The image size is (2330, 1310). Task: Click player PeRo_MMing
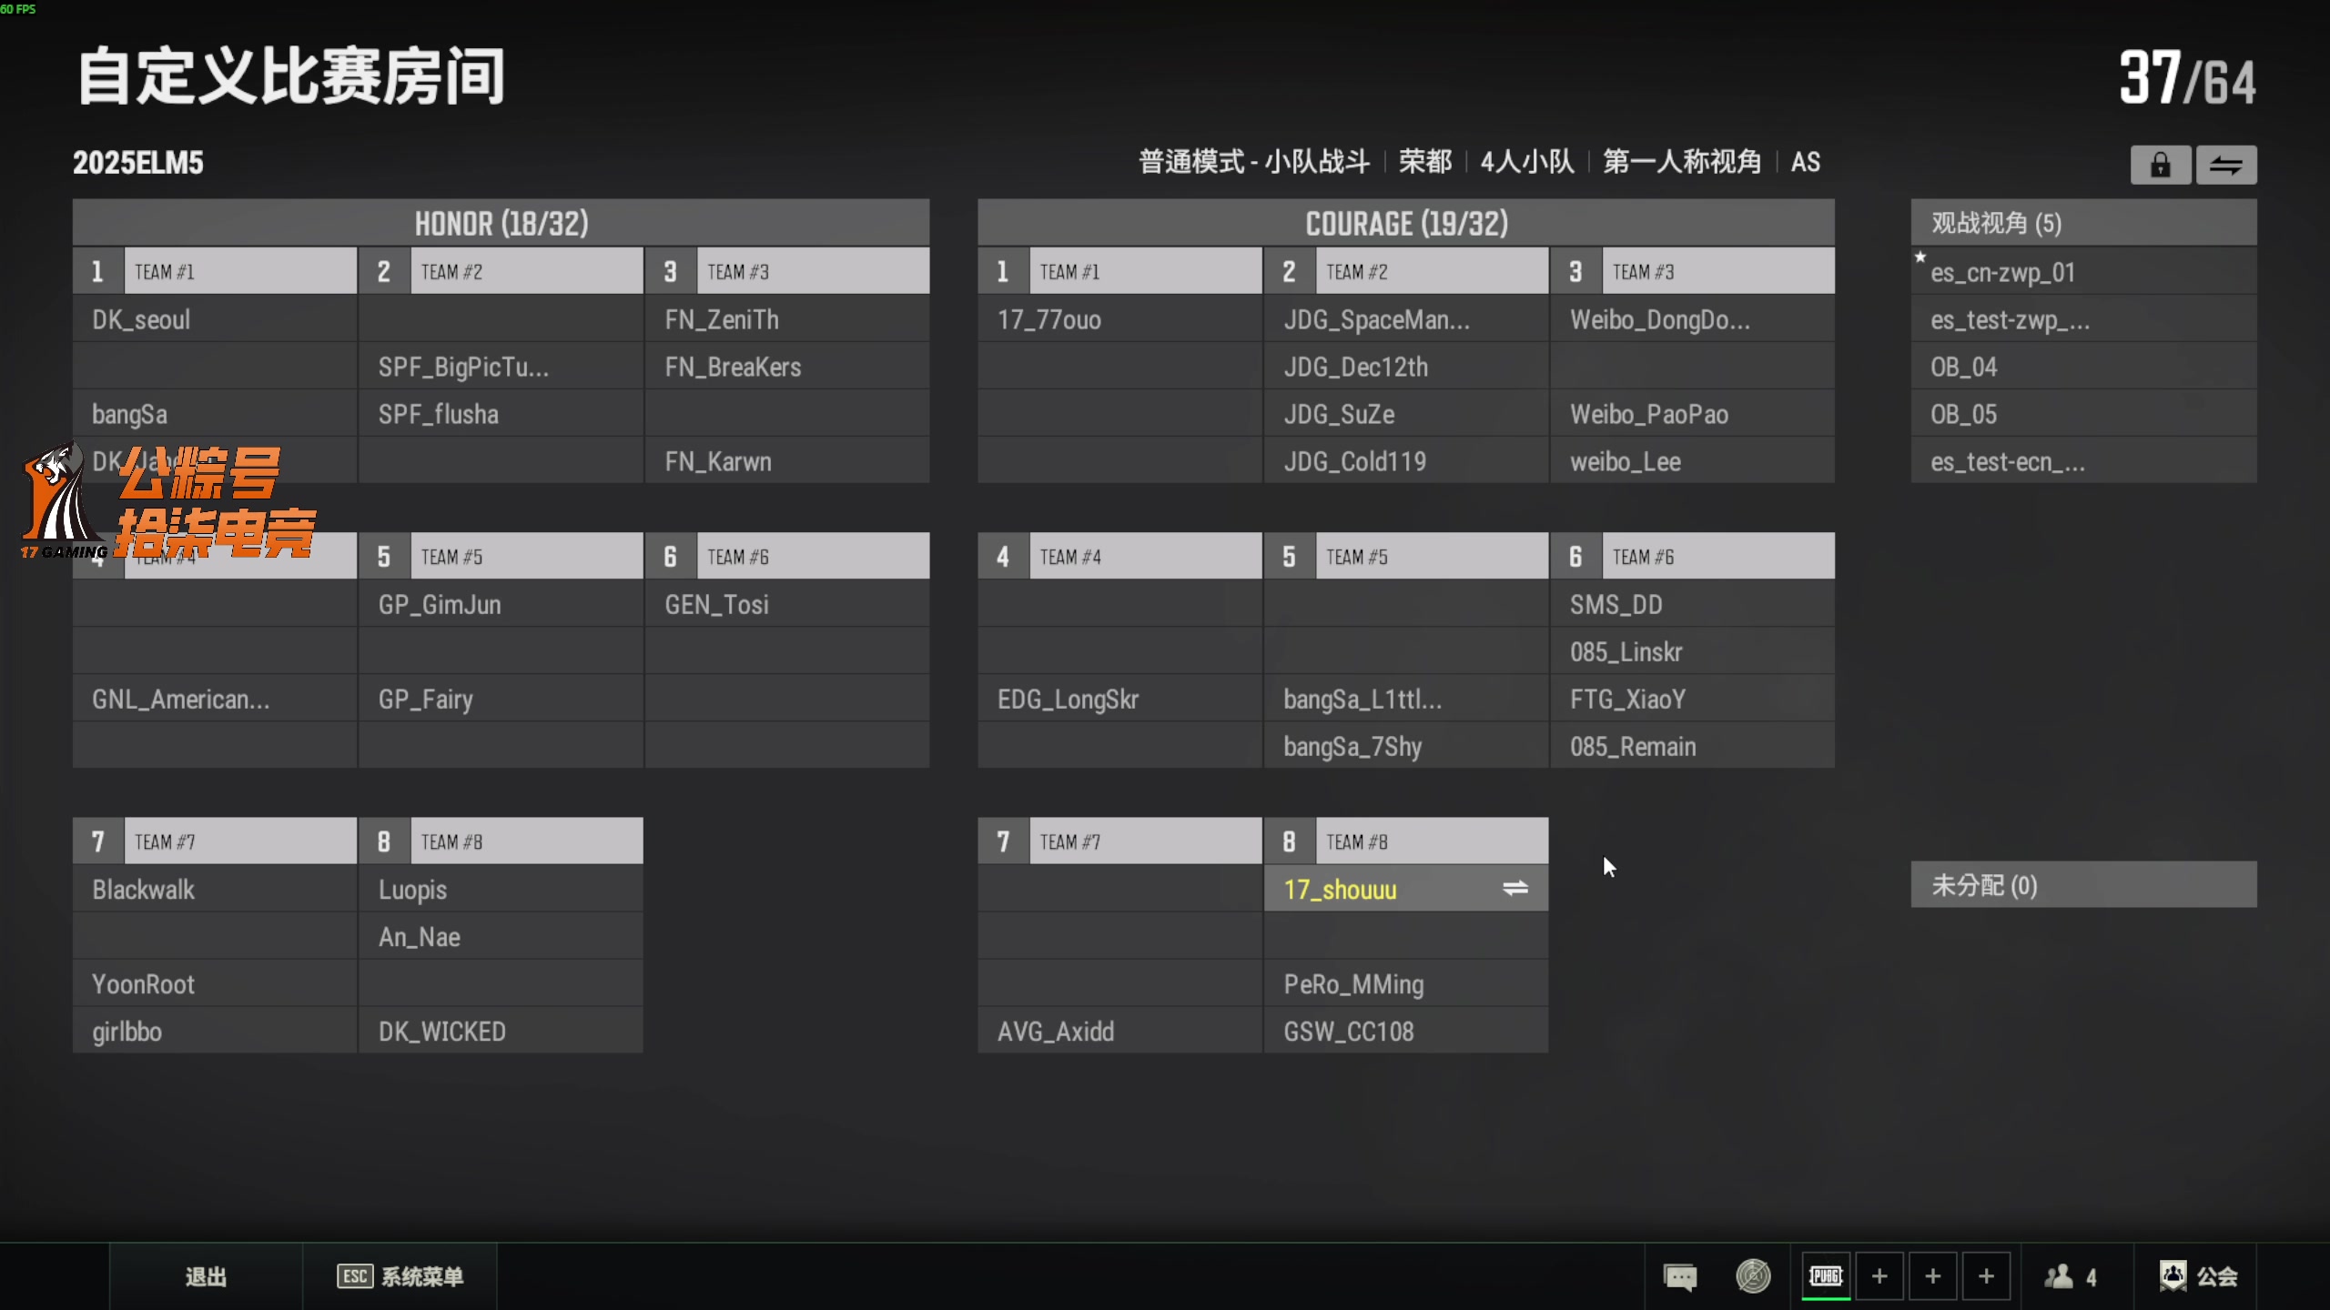coord(1406,983)
